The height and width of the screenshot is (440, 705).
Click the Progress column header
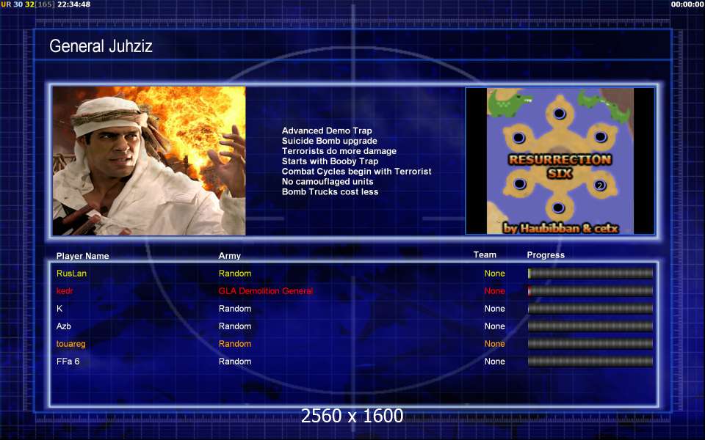pos(546,255)
